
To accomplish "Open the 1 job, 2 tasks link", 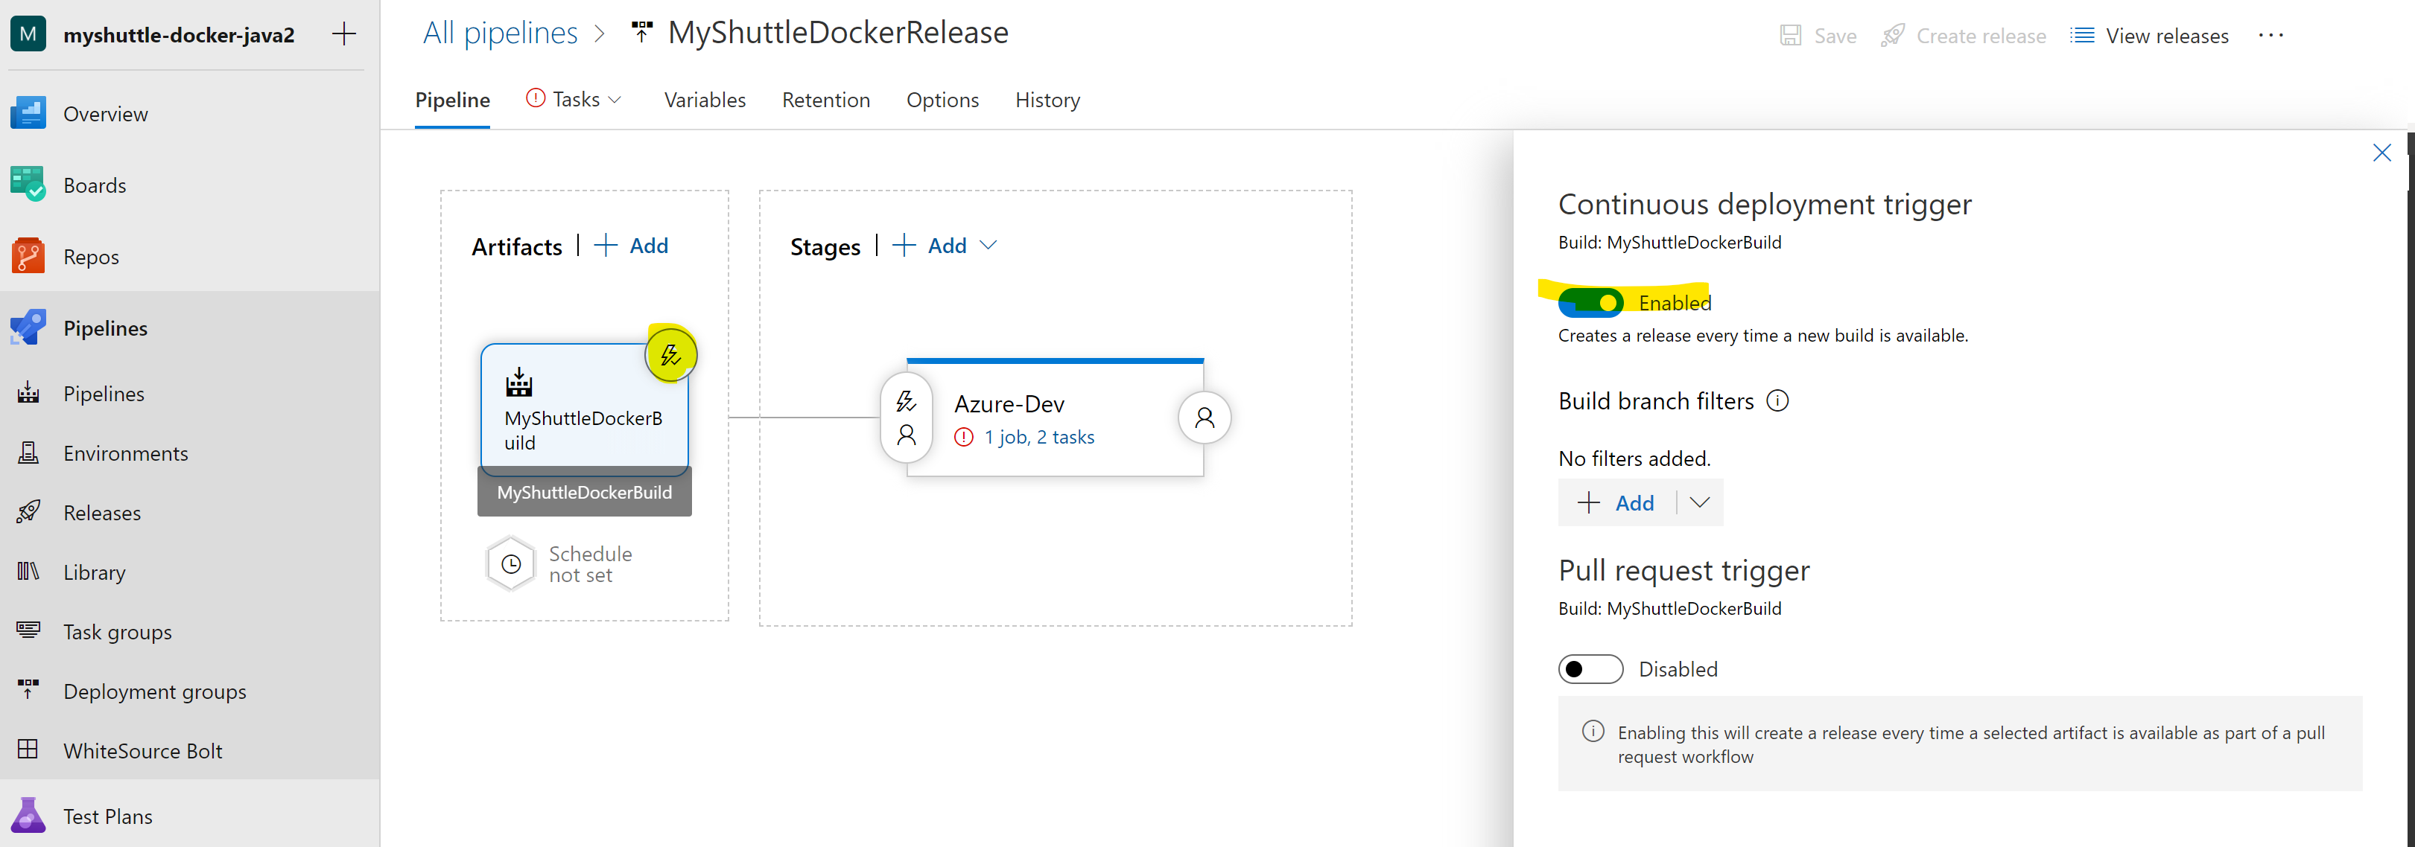I will click(x=1038, y=437).
